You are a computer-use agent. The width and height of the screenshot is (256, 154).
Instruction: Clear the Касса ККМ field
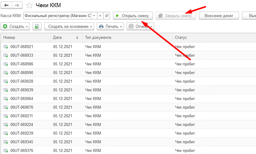[100, 16]
